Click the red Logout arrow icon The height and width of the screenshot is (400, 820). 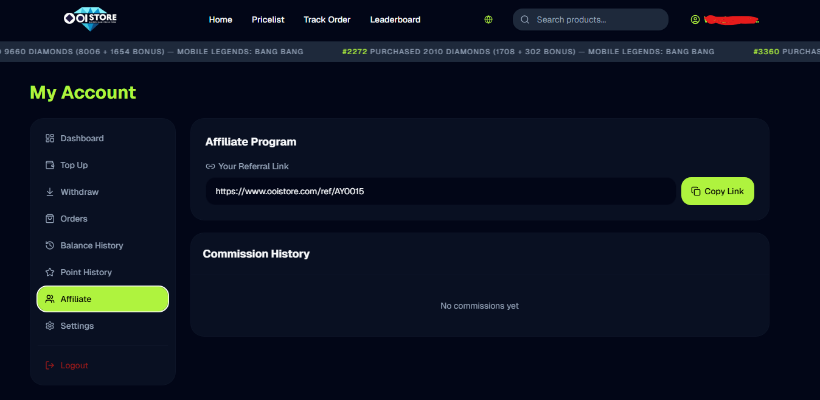coord(50,365)
